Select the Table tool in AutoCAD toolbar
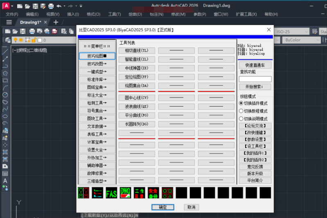Screen dimensions: 327x218 [x=5, y=173]
